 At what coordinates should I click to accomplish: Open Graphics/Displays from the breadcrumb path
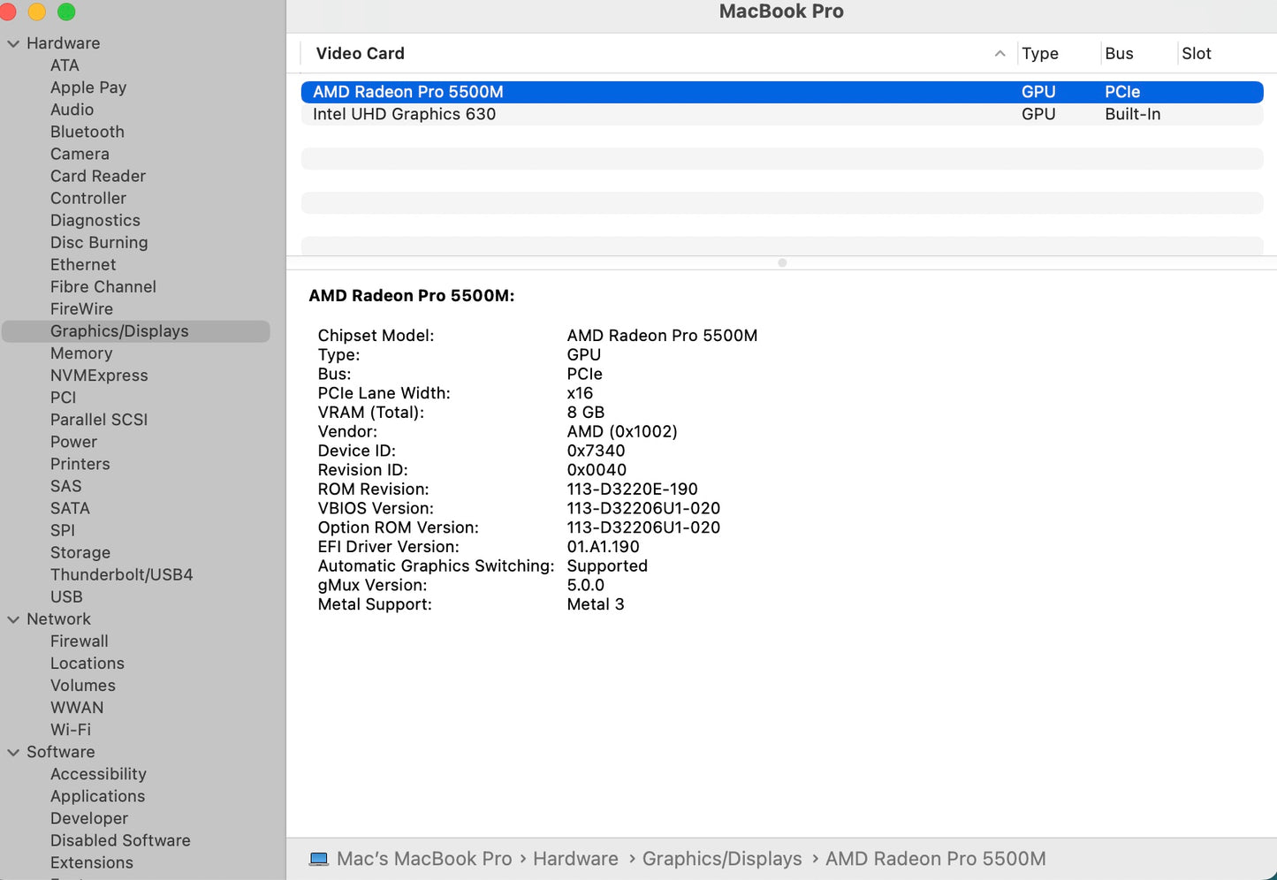[722, 858]
